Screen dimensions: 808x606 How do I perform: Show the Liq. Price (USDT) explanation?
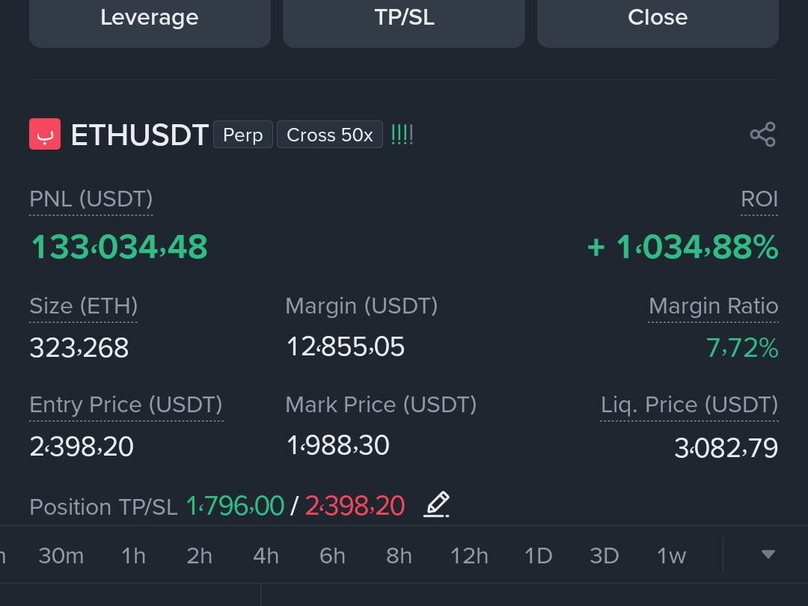pos(690,405)
